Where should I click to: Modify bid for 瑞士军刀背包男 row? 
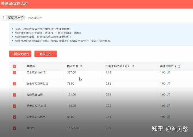[168, 117]
